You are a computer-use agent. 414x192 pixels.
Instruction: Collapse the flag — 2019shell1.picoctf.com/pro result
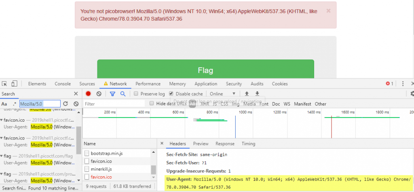click(2, 174)
